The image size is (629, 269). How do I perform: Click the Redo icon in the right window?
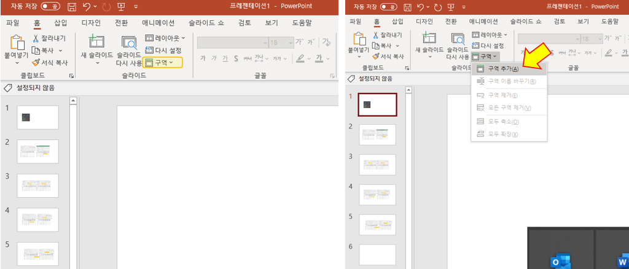[439, 6]
